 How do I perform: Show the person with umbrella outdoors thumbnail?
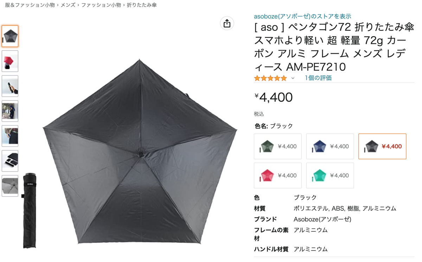10,111
